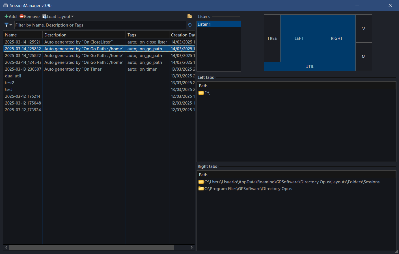Open the Load Layout dropdown
The width and height of the screenshot is (399, 254).
(58, 17)
